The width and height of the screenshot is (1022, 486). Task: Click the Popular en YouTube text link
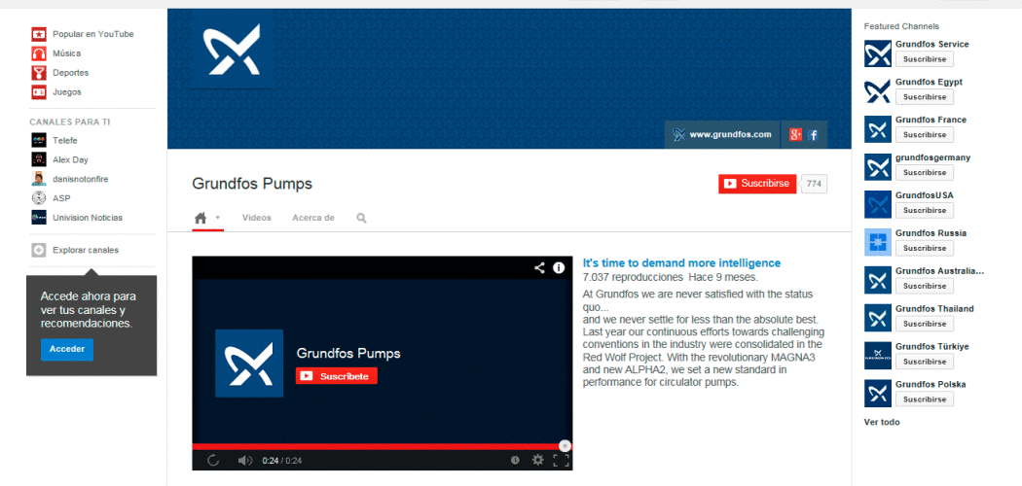pyautogui.click(x=93, y=34)
